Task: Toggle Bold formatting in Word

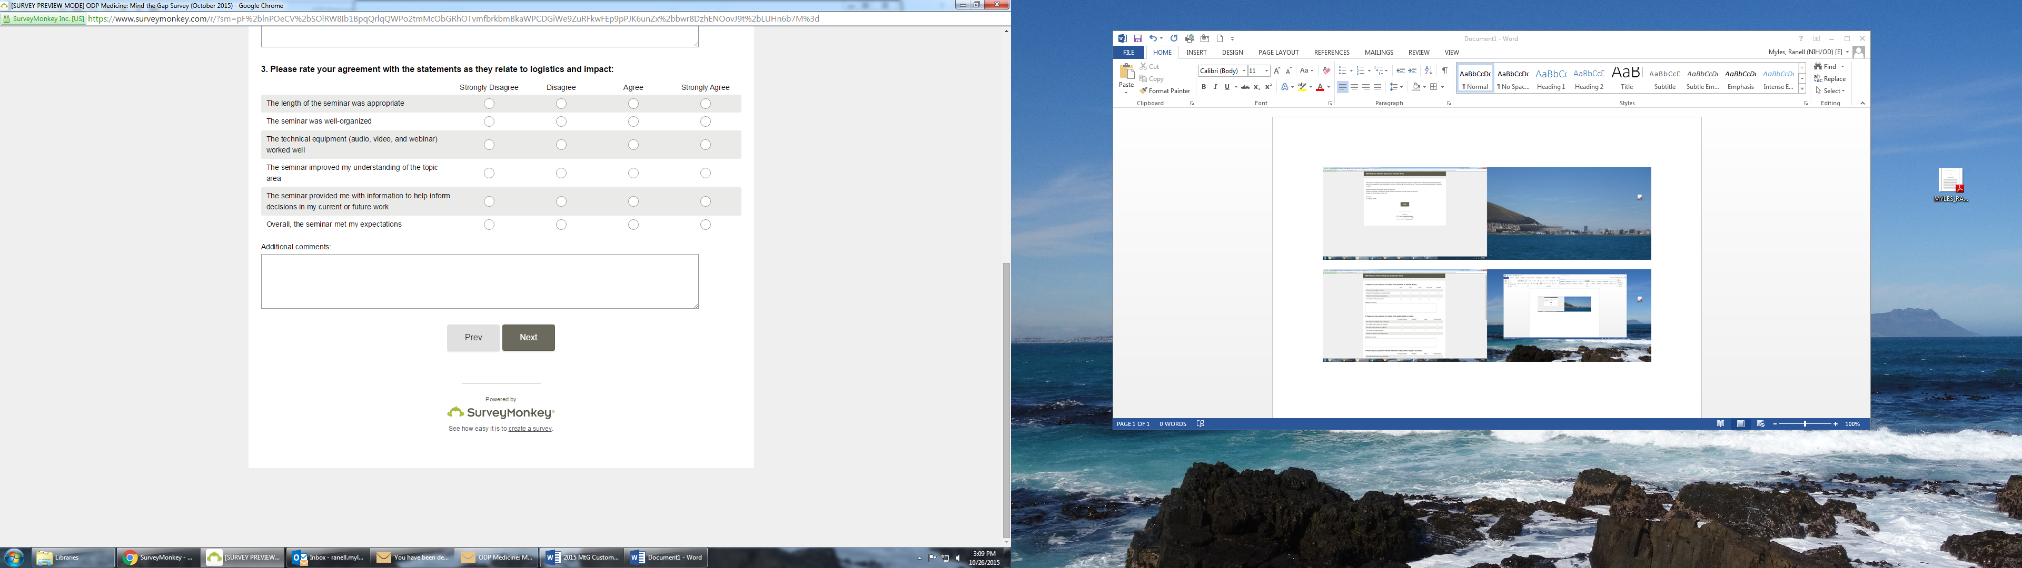Action: pyautogui.click(x=1203, y=87)
